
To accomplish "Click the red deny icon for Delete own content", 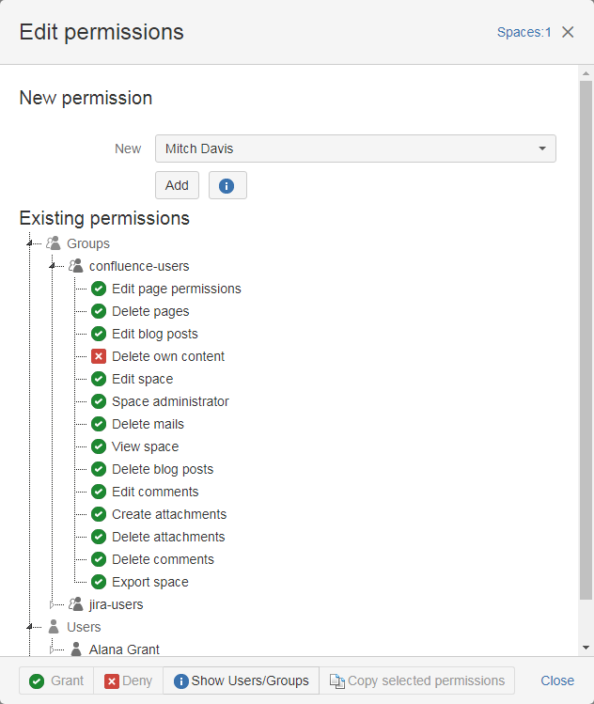I will 99,356.
